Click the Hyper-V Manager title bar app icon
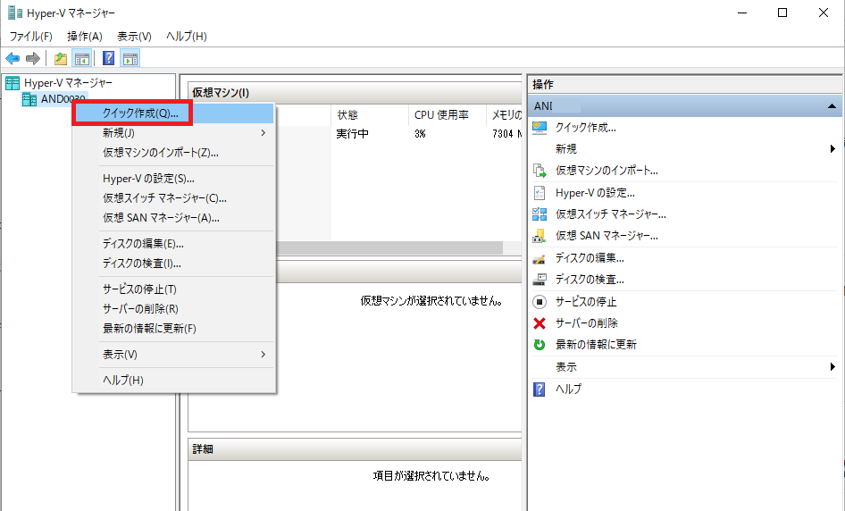 pyautogui.click(x=15, y=13)
